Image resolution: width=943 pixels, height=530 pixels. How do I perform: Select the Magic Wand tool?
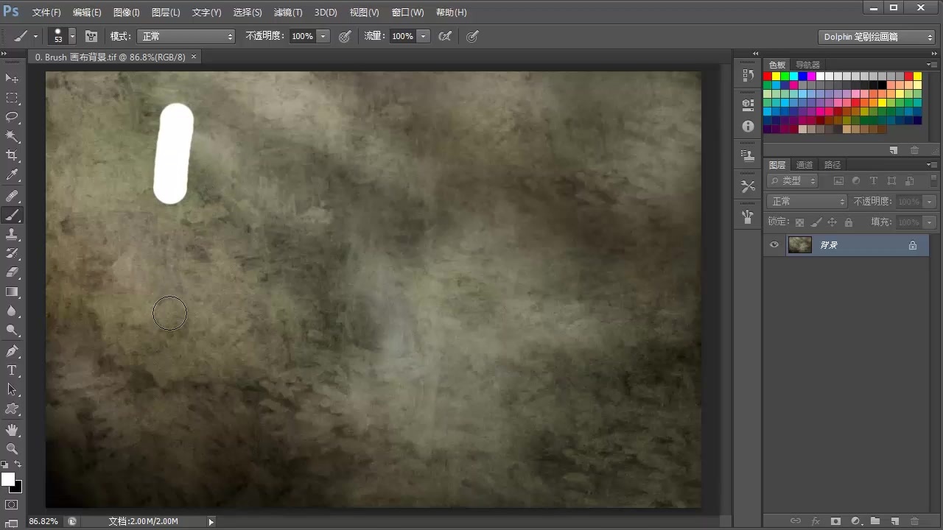13,137
